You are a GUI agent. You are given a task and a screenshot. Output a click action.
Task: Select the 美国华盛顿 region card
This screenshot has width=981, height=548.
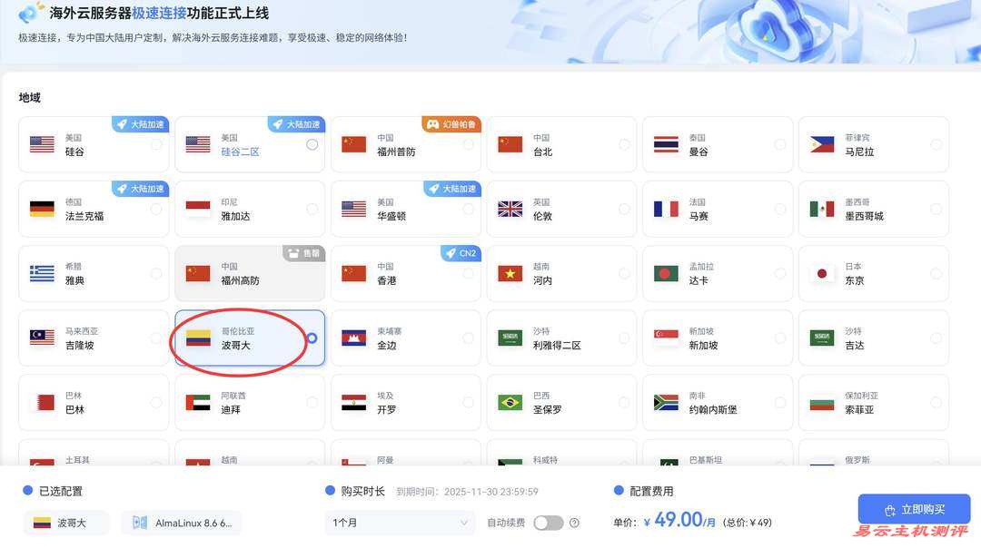(x=404, y=208)
